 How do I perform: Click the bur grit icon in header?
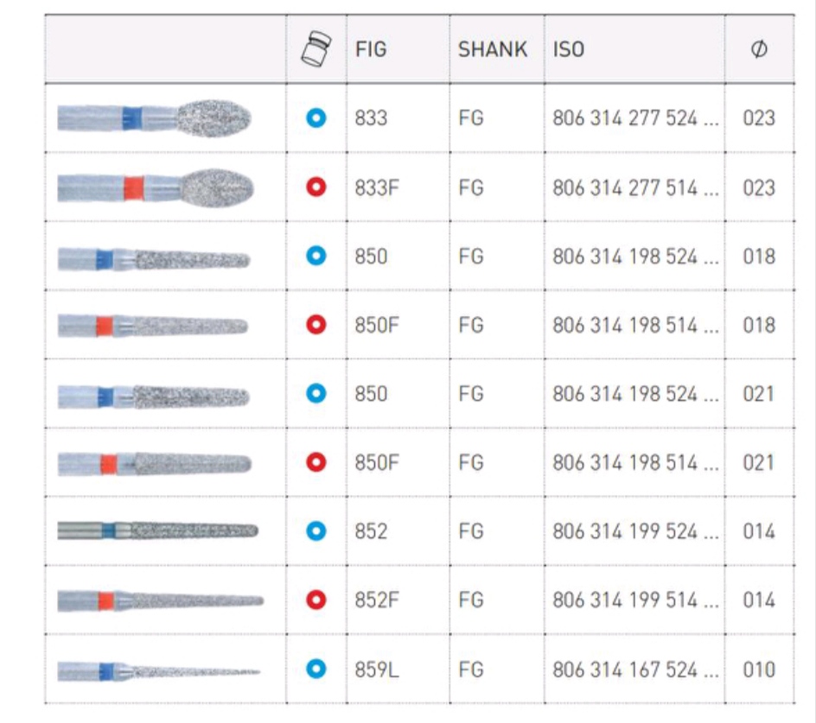316,48
